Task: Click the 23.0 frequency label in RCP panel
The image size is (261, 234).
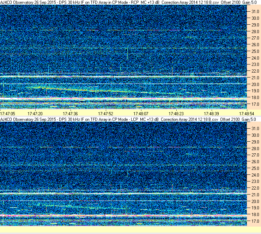Action: (x=255, y=64)
